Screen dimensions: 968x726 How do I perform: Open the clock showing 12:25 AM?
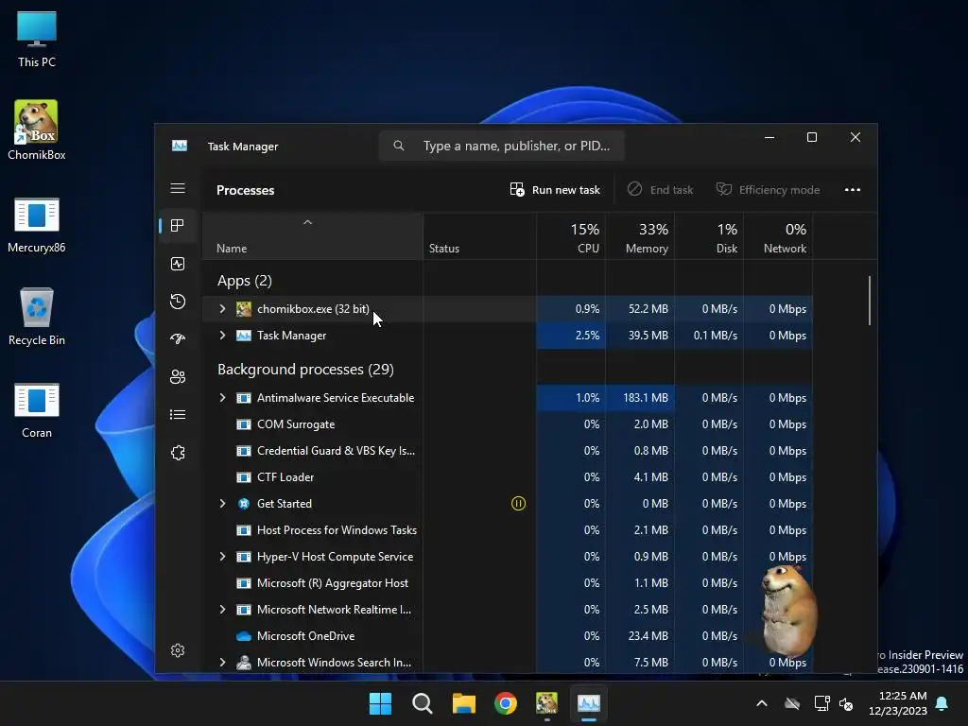[x=898, y=703]
